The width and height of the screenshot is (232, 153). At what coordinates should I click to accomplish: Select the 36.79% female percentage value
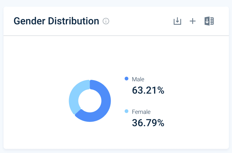[148, 123]
